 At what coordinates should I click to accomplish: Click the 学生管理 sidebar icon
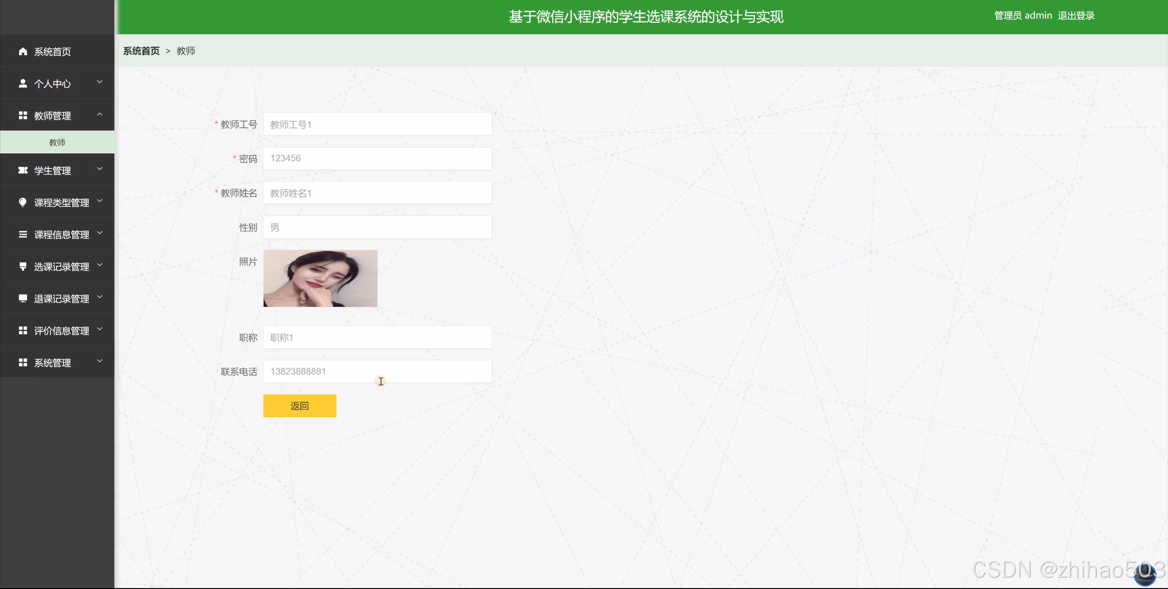[23, 170]
